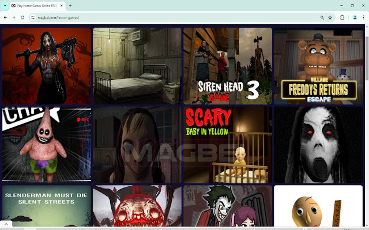
Task: Open the Extensions puzzle icon
Action: 342,18
